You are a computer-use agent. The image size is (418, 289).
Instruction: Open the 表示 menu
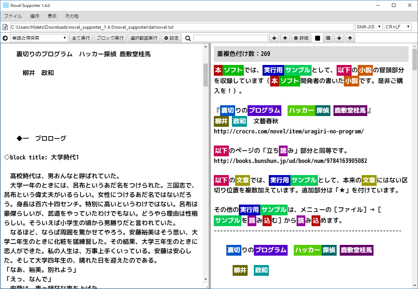tap(52, 16)
